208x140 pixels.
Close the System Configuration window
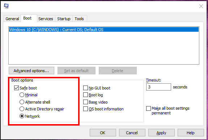tap(201, 6)
